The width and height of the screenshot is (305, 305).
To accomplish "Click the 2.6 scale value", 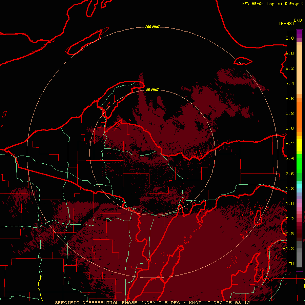I will [290, 174].
